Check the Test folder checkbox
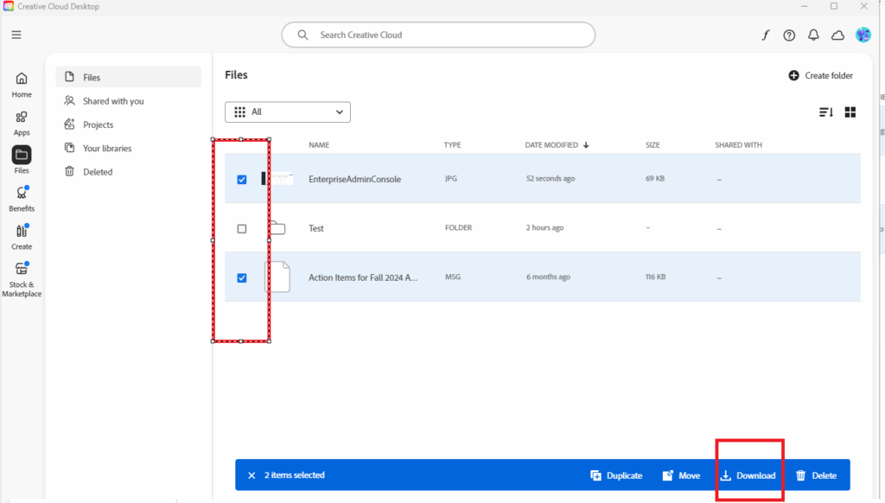 [x=242, y=229]
